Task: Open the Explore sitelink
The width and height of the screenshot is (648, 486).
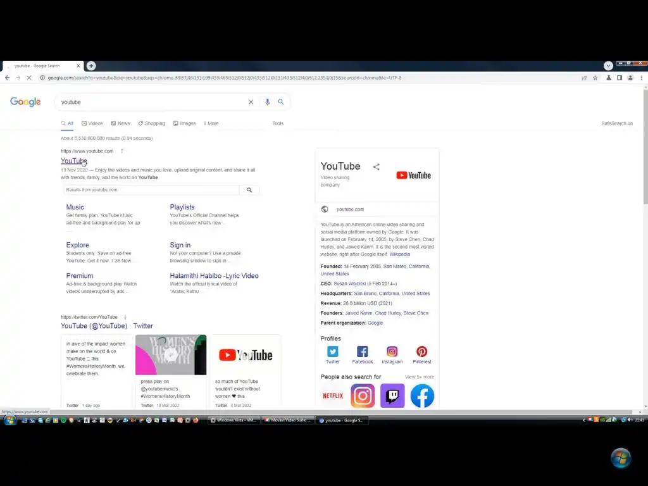Action: click(x=78, y=245)
